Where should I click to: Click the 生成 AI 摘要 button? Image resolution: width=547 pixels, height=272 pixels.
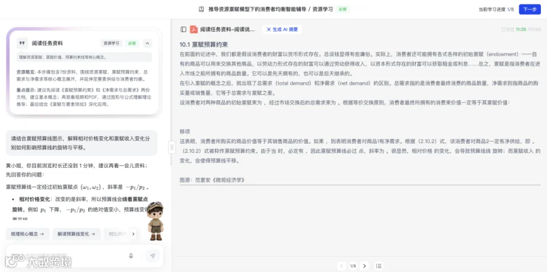point(282,30)
